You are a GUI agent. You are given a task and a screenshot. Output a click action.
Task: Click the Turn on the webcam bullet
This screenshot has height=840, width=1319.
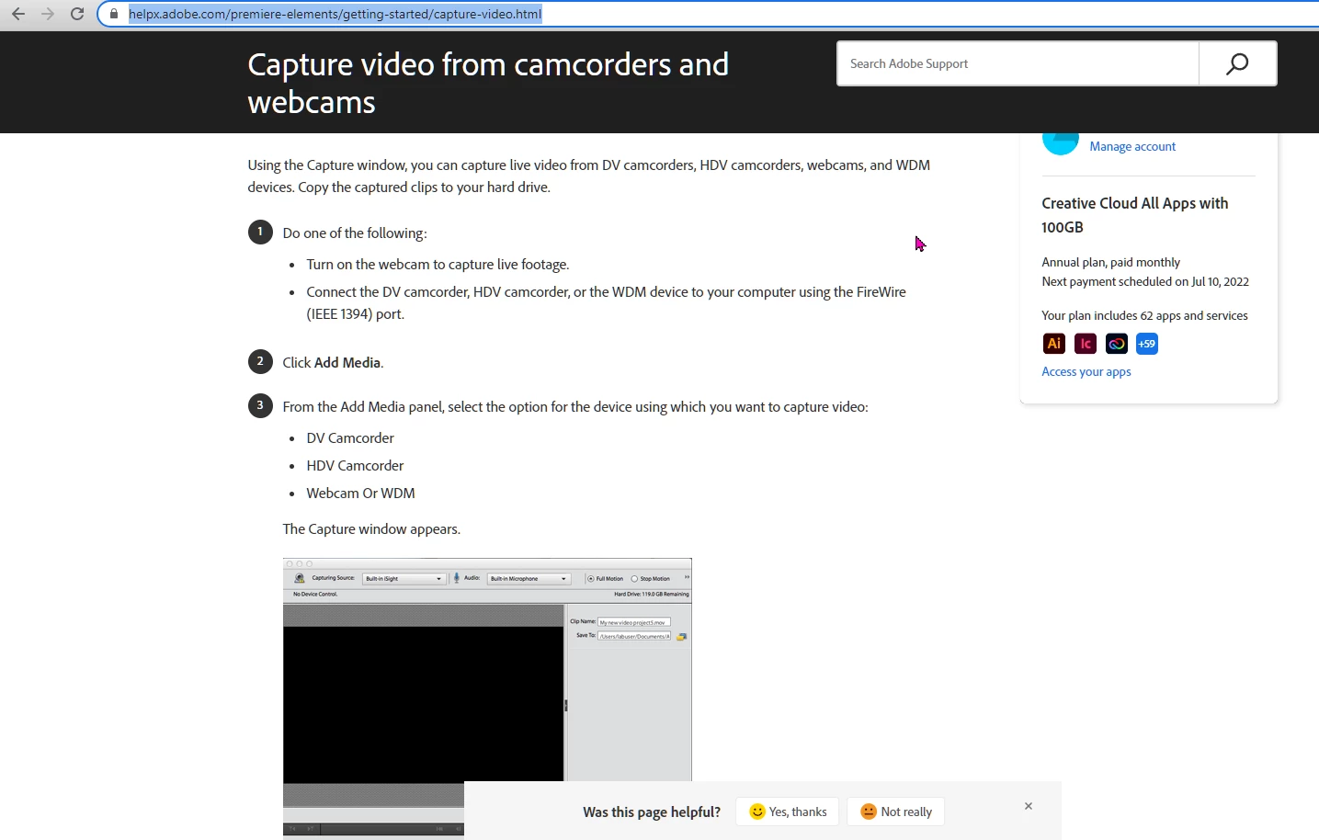pos(438,265)
